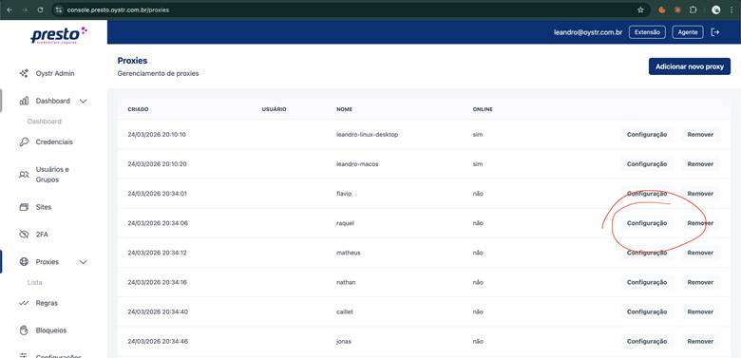Click the Sites window icon
Screen dimensions: 741x358
24,207
